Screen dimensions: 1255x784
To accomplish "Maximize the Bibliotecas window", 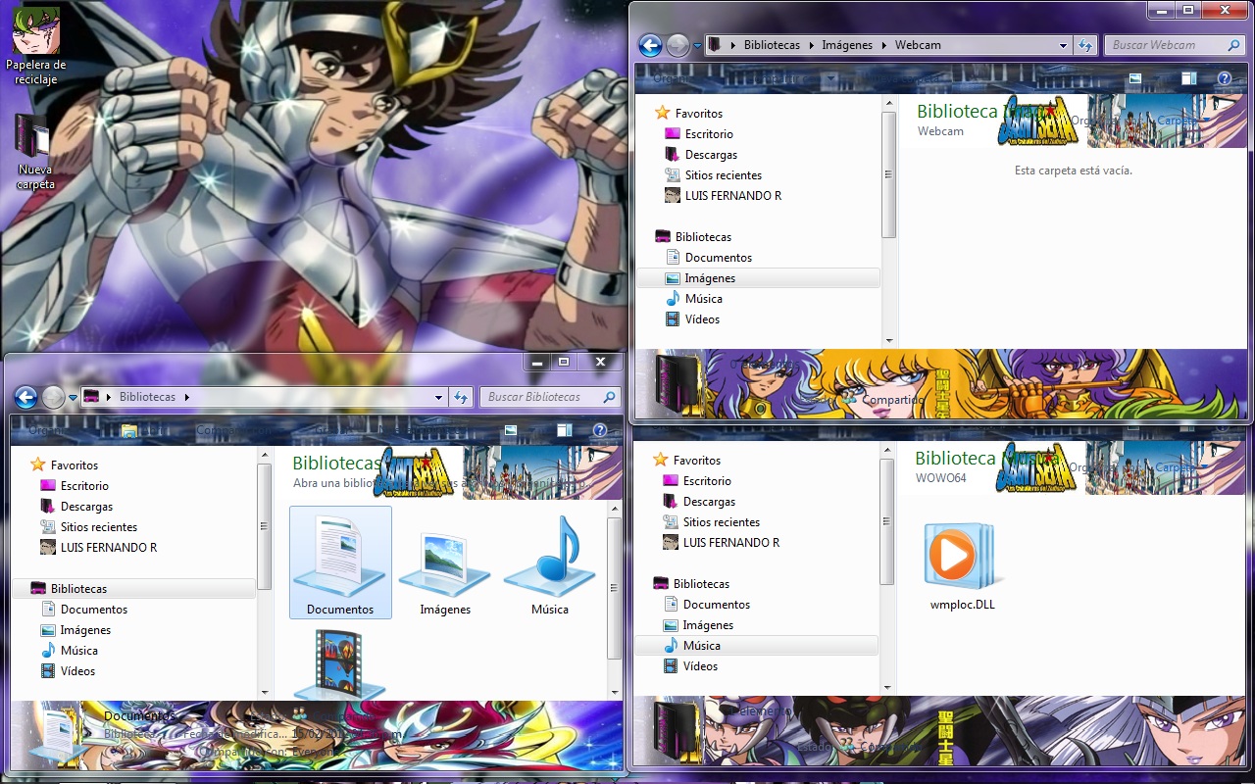I will coord(564,362).
